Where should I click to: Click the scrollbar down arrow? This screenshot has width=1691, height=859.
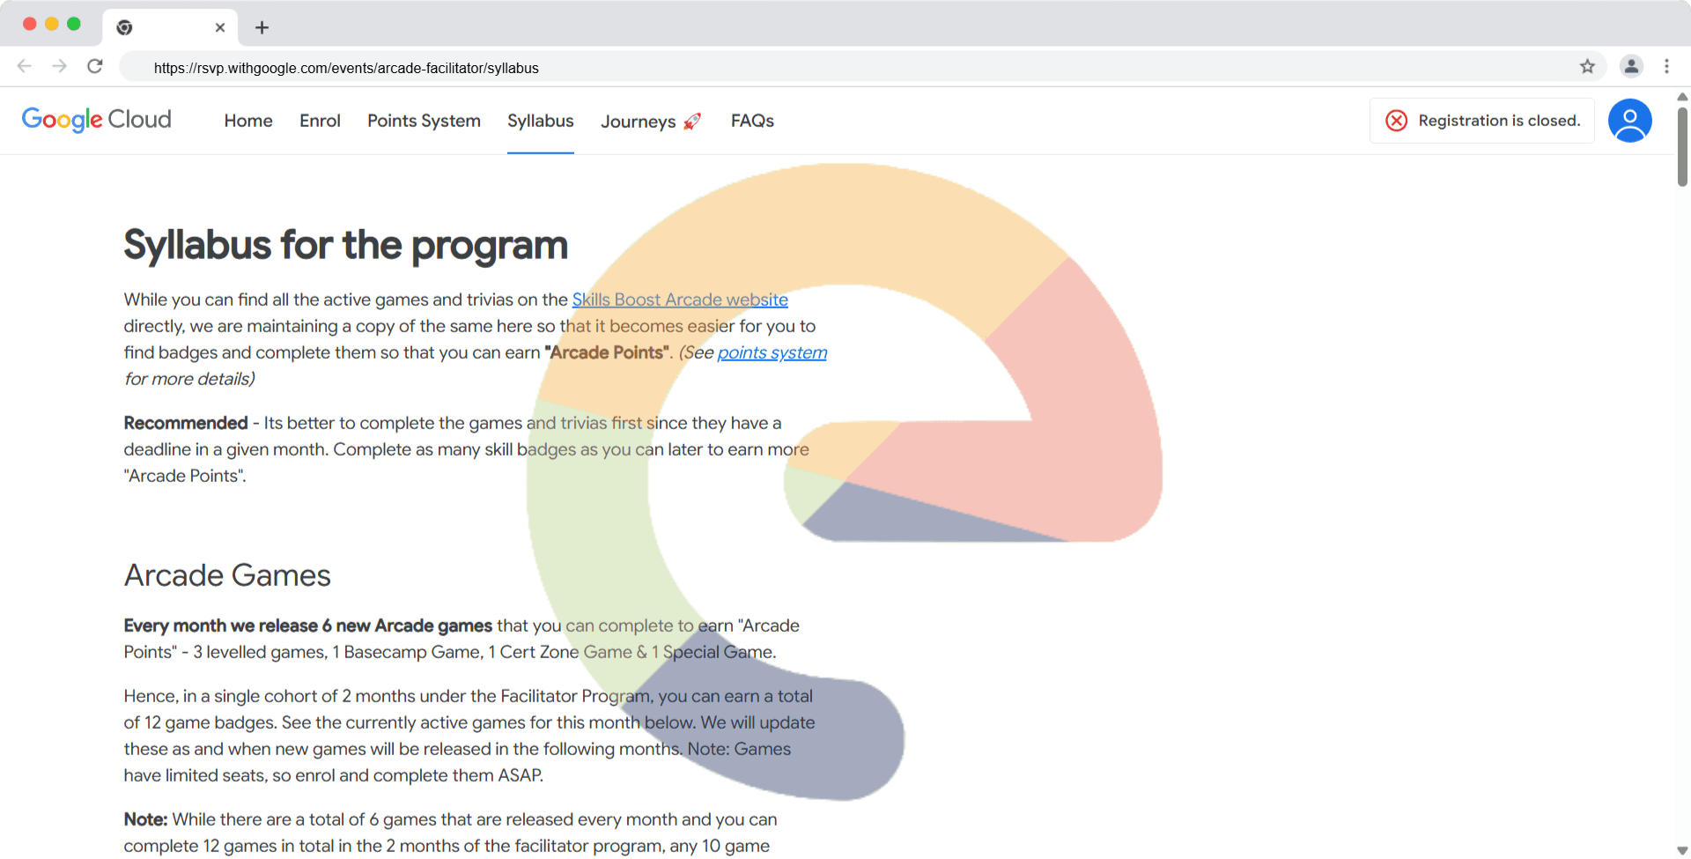click(1682, 850)
